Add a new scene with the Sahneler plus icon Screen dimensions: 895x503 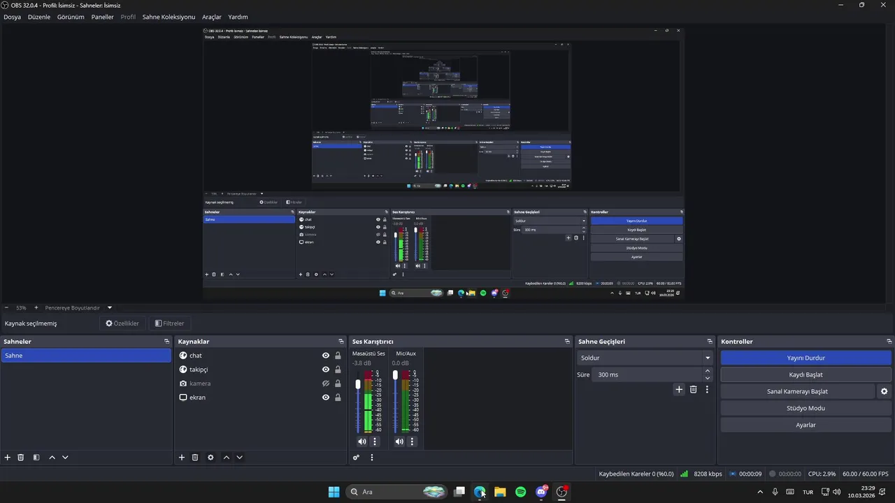[x=8, y=458]
